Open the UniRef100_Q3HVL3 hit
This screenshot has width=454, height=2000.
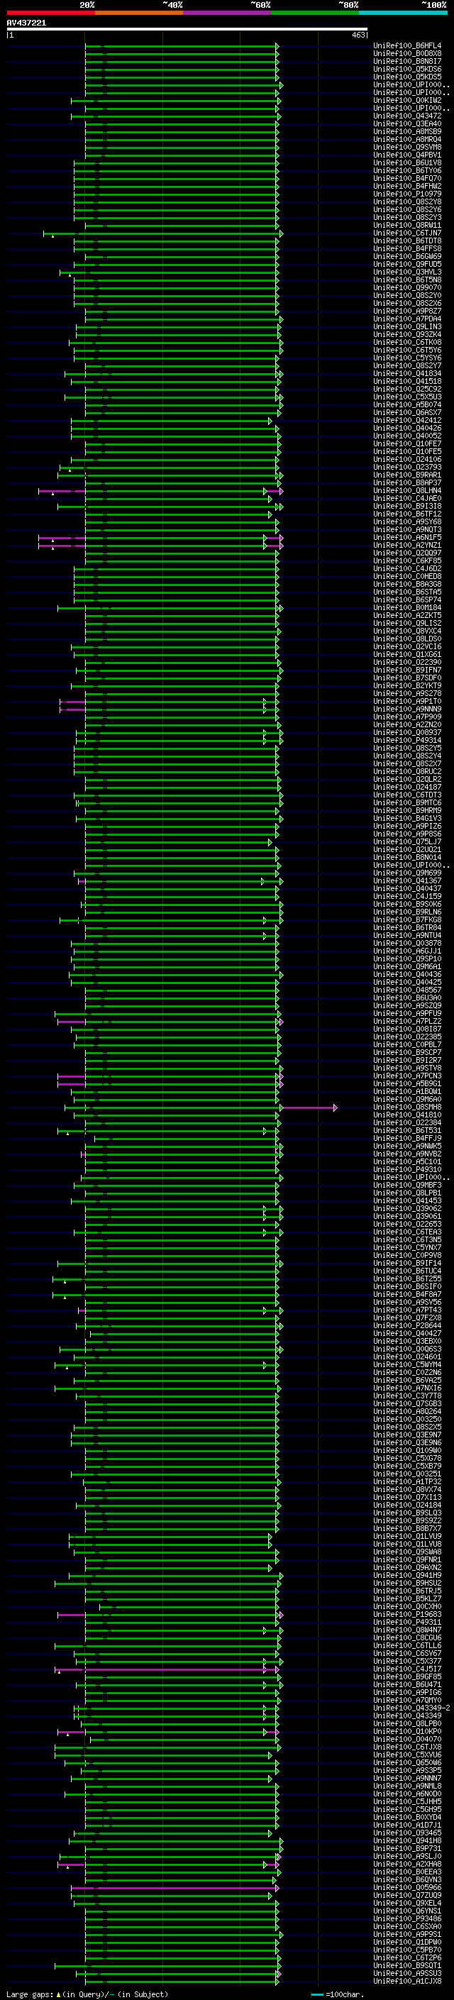tap(407, 272)
